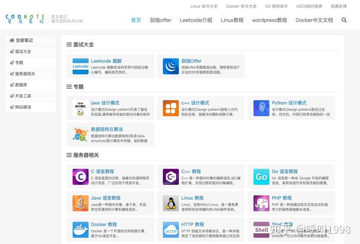Click the 数据结构与算法 colorful bubbles icon
Viewport: 360px width, 244px height.
pyautogui.click(x=81, y=135)
